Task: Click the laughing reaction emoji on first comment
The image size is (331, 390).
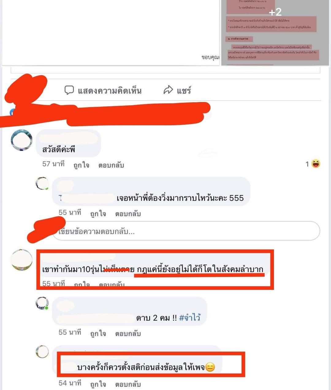Action: (x=316, y=164)
